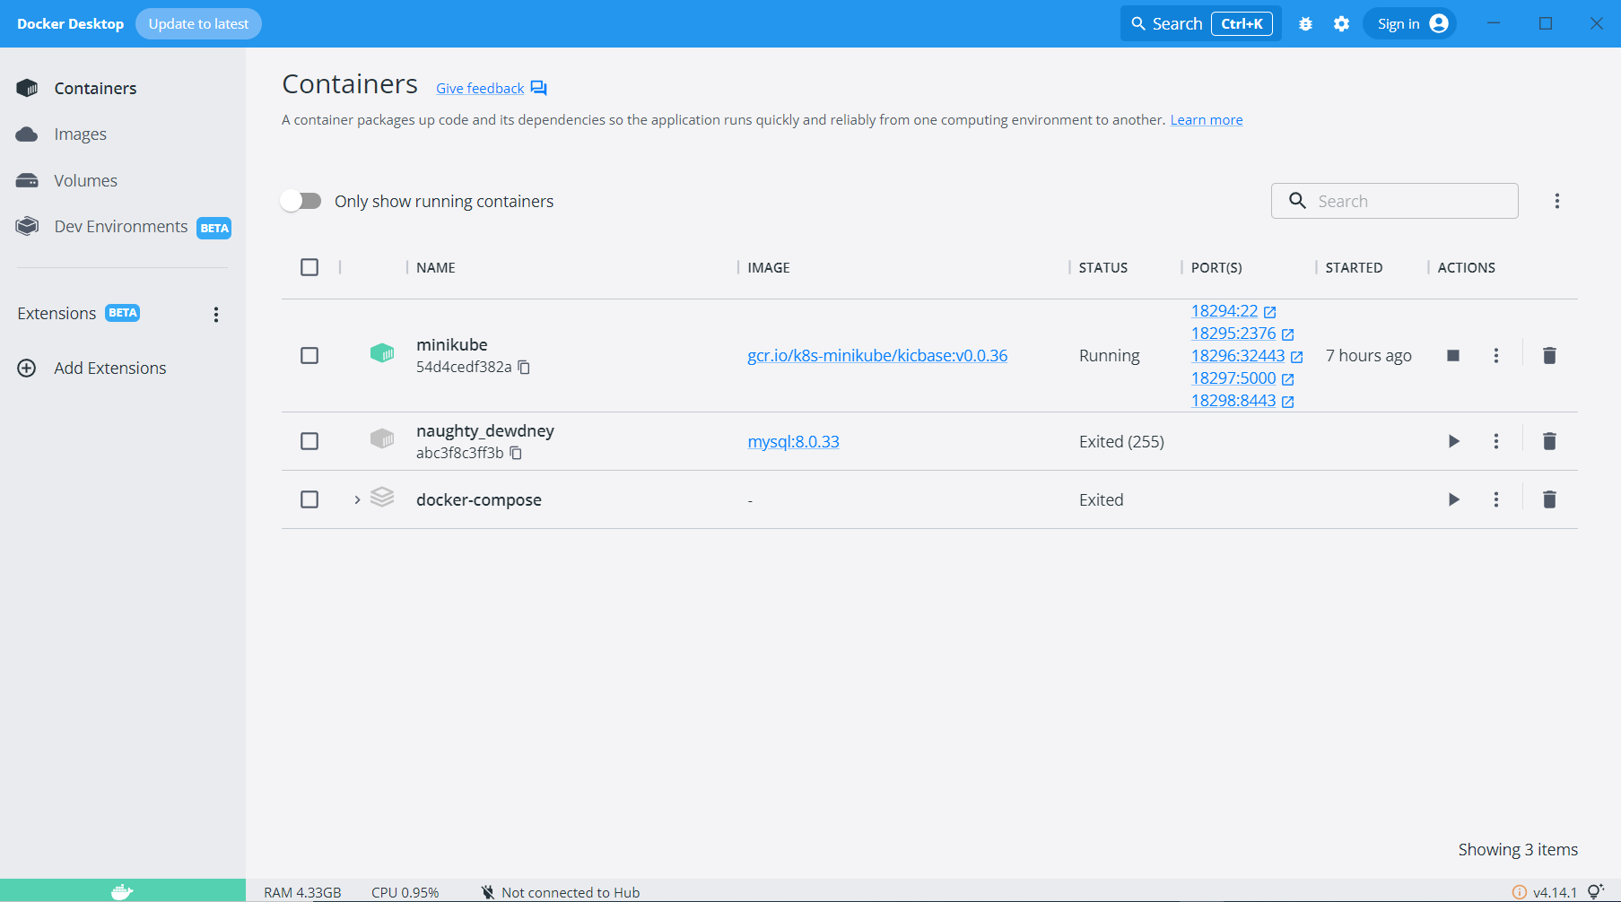Click the docker-compose stack name
1621x902 pixels.
[479, 500]
